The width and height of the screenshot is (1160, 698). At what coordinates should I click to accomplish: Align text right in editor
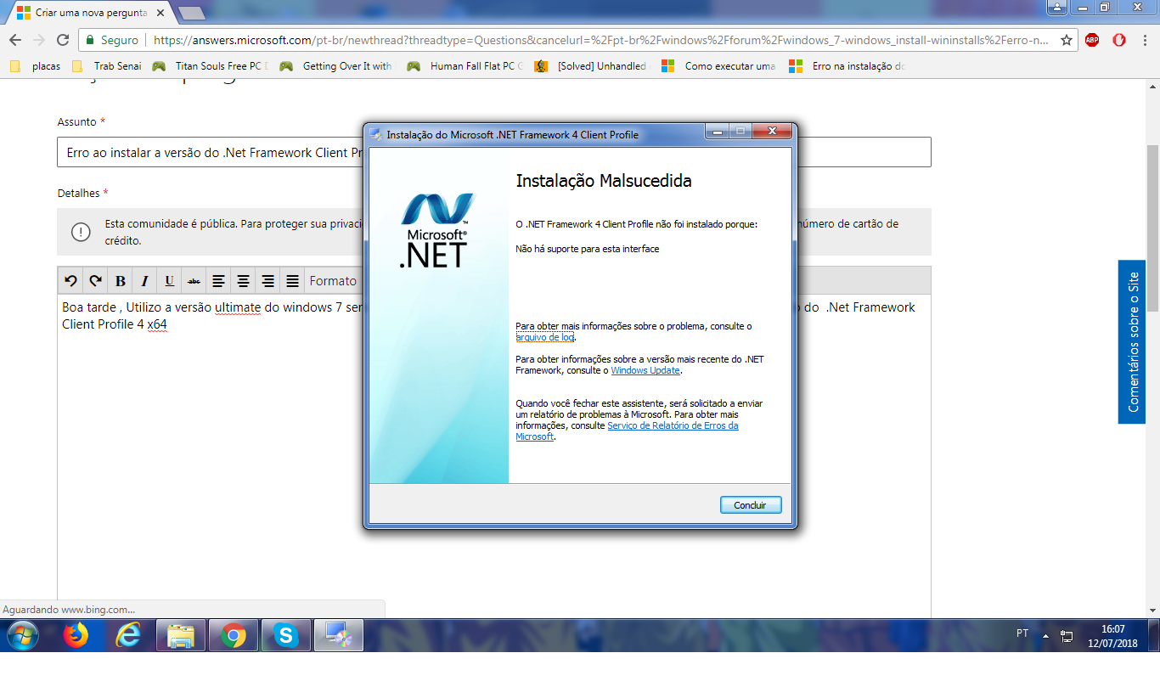tap(268, 281)
